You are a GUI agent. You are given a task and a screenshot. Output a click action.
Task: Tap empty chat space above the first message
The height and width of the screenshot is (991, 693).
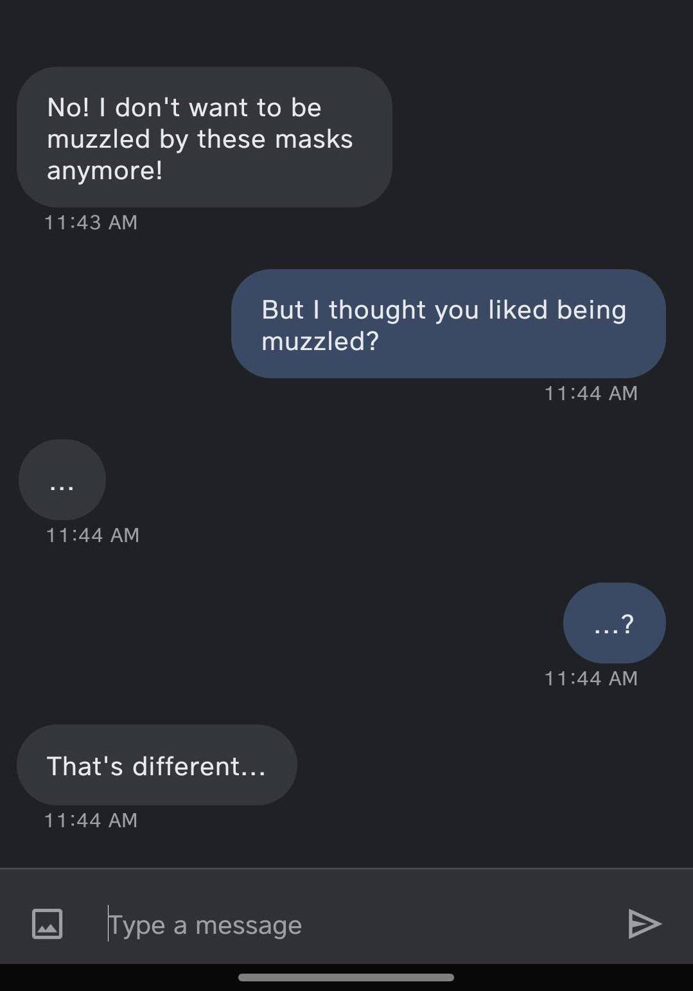pos(347,32)
